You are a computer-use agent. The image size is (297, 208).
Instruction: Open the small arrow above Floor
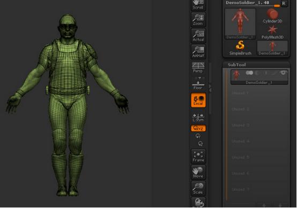pos(199,78)
